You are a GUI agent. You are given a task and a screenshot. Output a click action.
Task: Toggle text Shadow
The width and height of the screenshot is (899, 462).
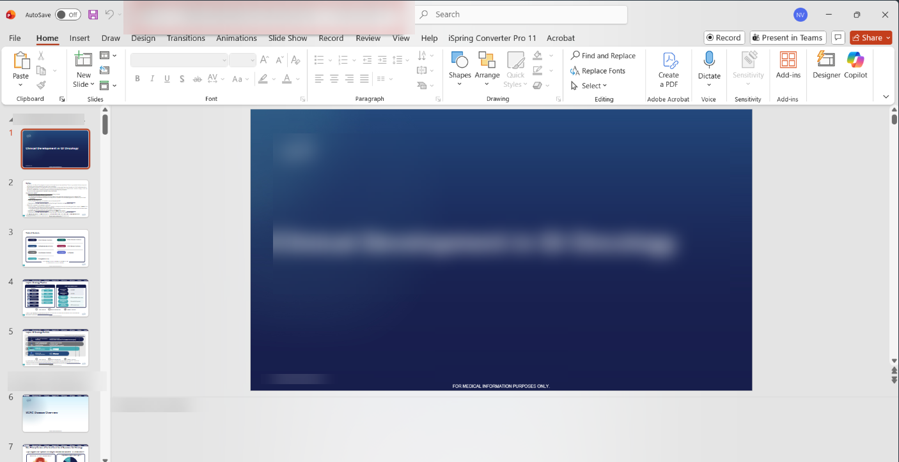pyautogui.click(x=182, y=79)
